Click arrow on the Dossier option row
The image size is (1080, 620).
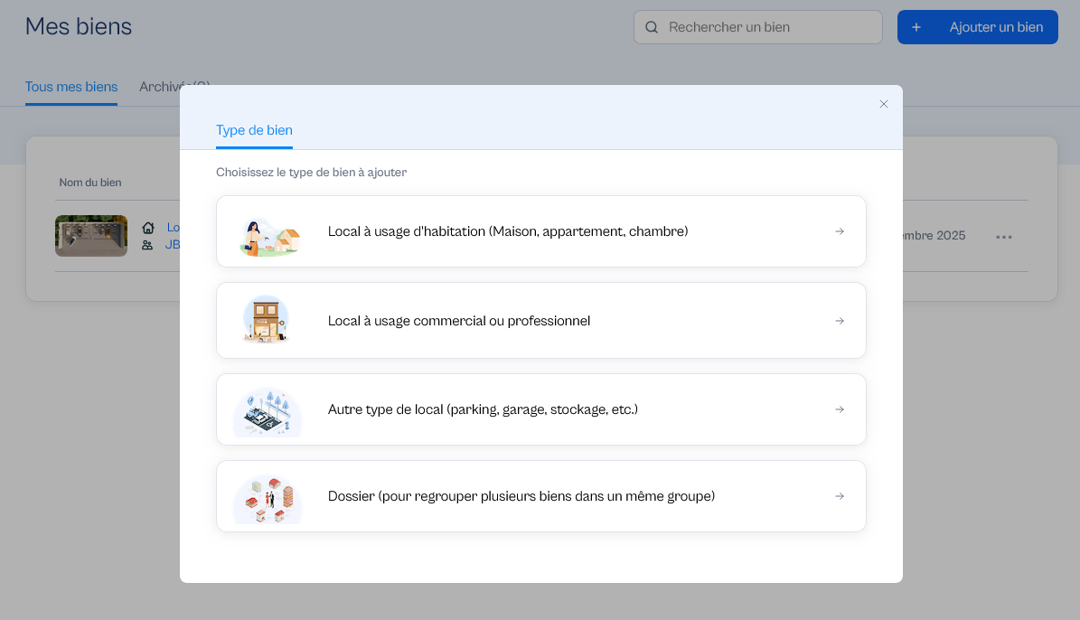click(x=840, y=496)
